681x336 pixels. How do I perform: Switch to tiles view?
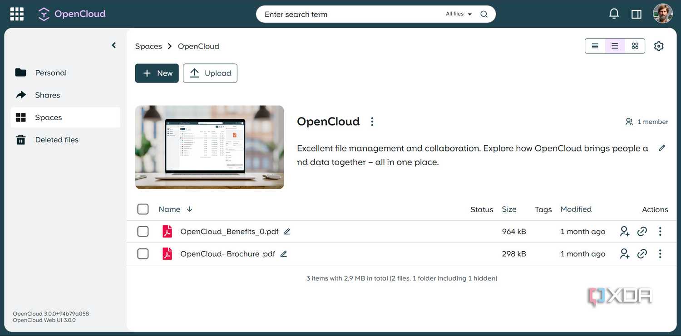pyautogui.click(x=635, y=46)
